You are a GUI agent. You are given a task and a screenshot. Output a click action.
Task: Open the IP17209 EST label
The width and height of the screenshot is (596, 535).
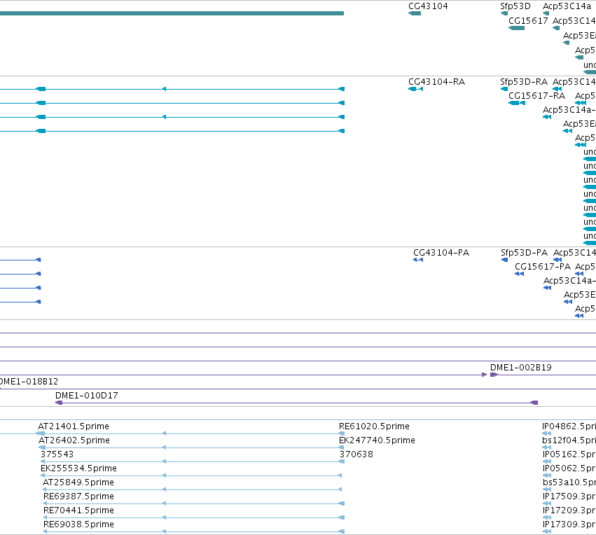(569, 510)
